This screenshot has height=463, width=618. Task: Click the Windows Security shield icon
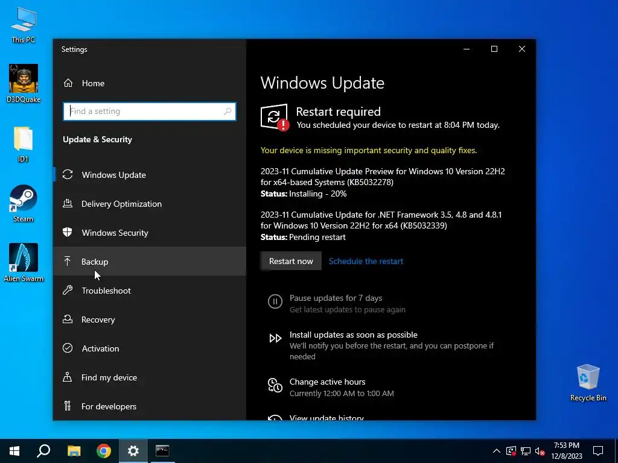click(x=68, y=232)
